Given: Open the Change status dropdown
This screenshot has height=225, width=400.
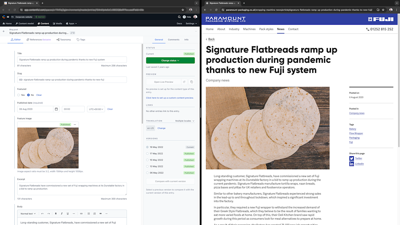Looking at the screenshot, I should [170, 60].
